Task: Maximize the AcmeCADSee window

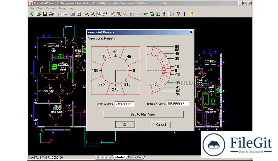Action: click(245, 3)
